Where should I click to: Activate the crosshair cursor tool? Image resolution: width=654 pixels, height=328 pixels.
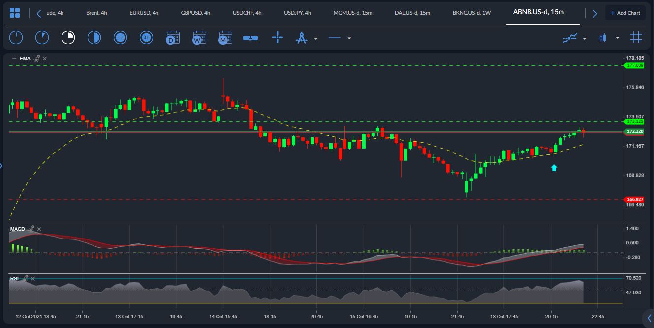(x=278, y=37)
